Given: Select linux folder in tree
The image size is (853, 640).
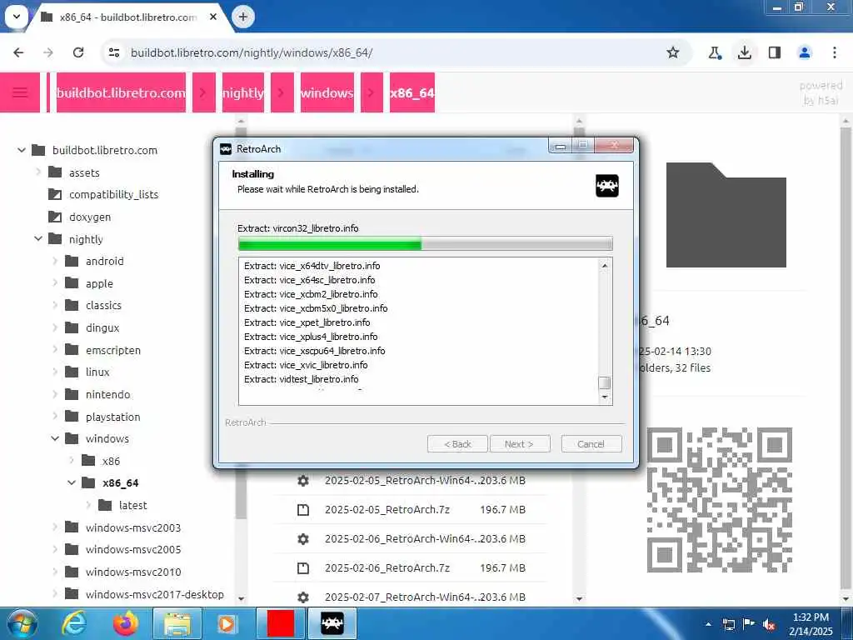Looking at the screenshot, I should pos(87,372).
